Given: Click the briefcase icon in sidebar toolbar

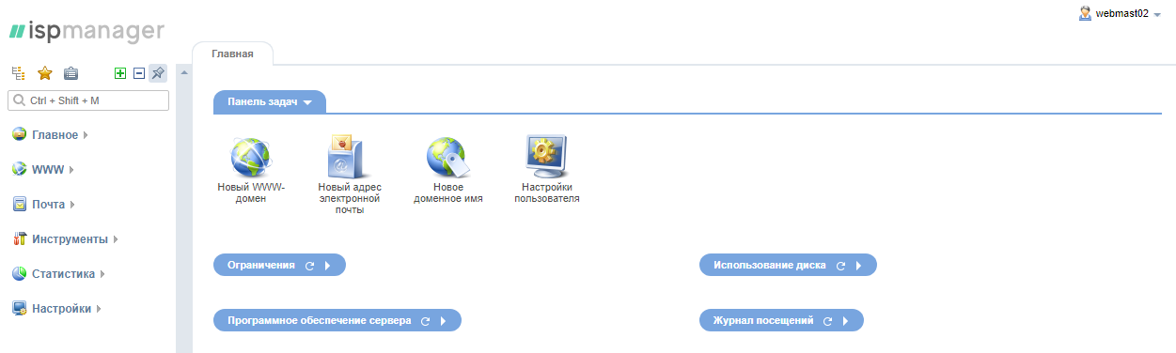Looking at the screenshot, I should point(71,73).
